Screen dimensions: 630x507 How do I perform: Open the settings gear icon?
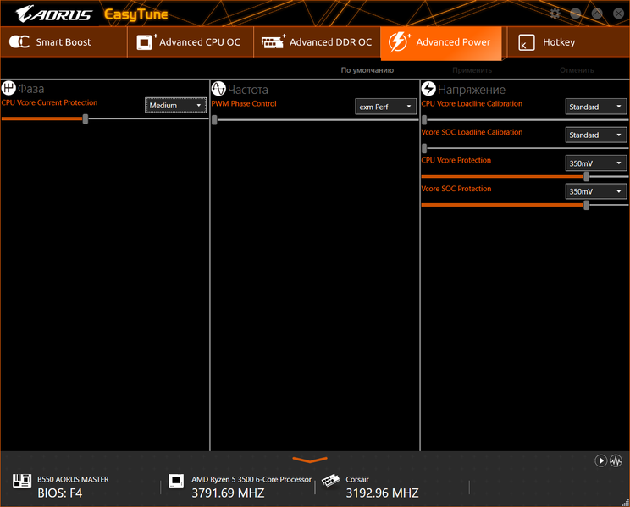[x=555, y=14]
